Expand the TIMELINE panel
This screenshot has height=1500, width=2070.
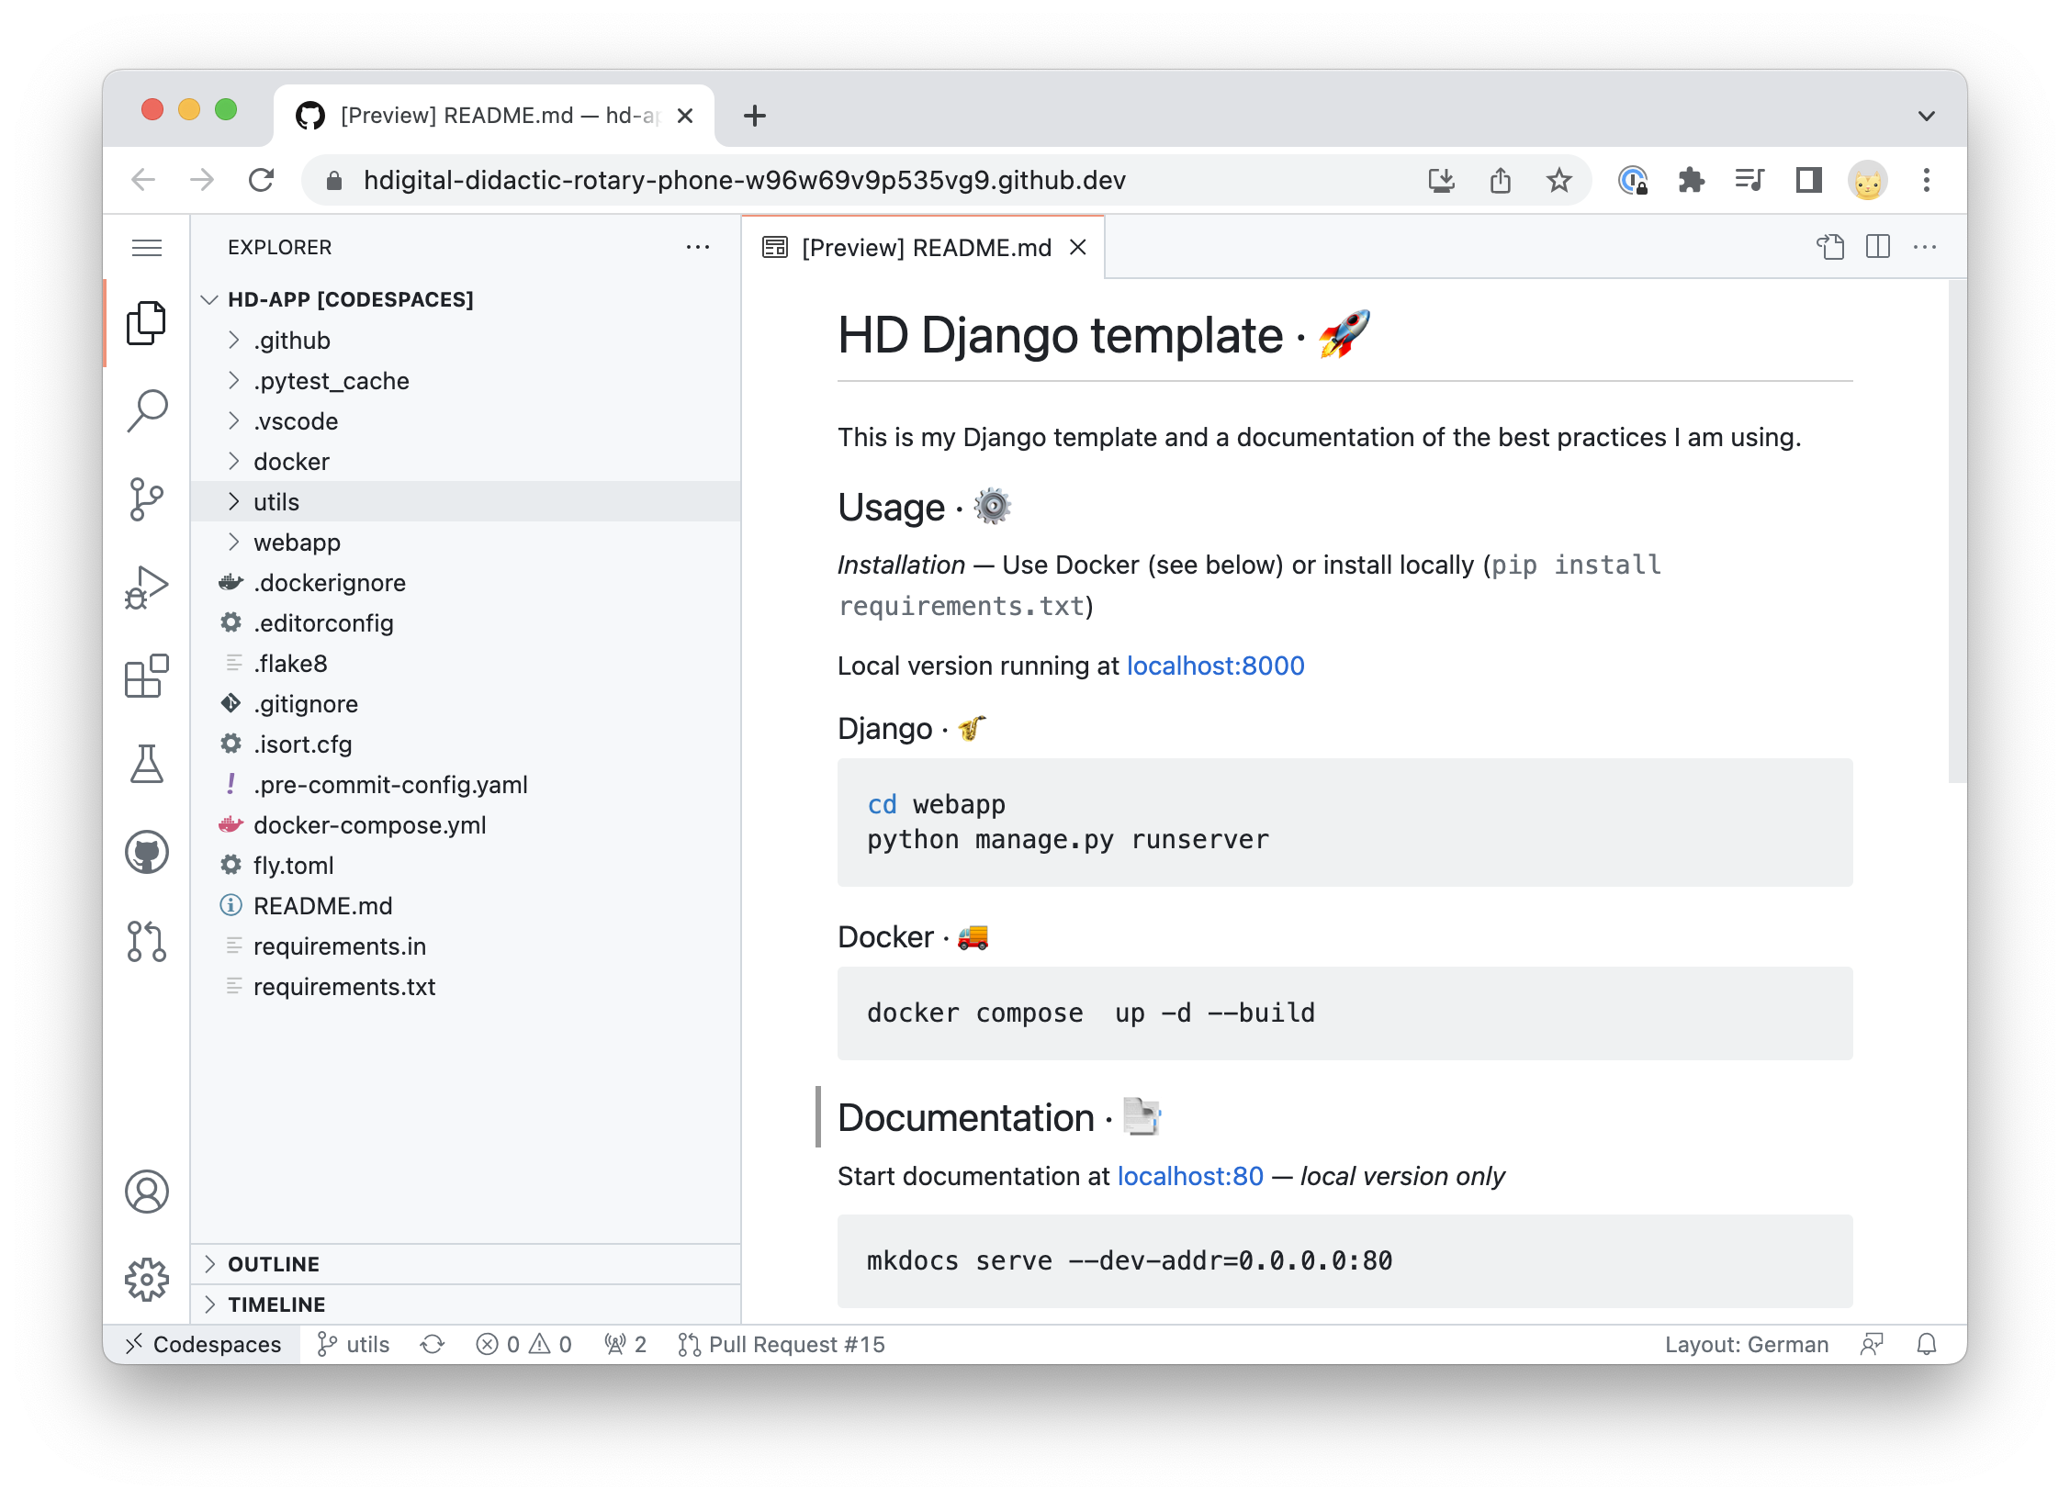point(466,1304)
